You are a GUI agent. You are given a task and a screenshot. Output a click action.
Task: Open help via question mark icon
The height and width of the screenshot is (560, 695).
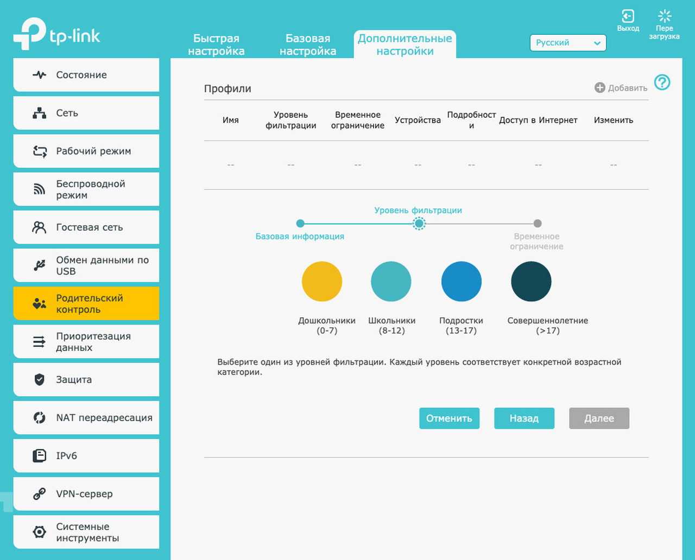[662, 83]
